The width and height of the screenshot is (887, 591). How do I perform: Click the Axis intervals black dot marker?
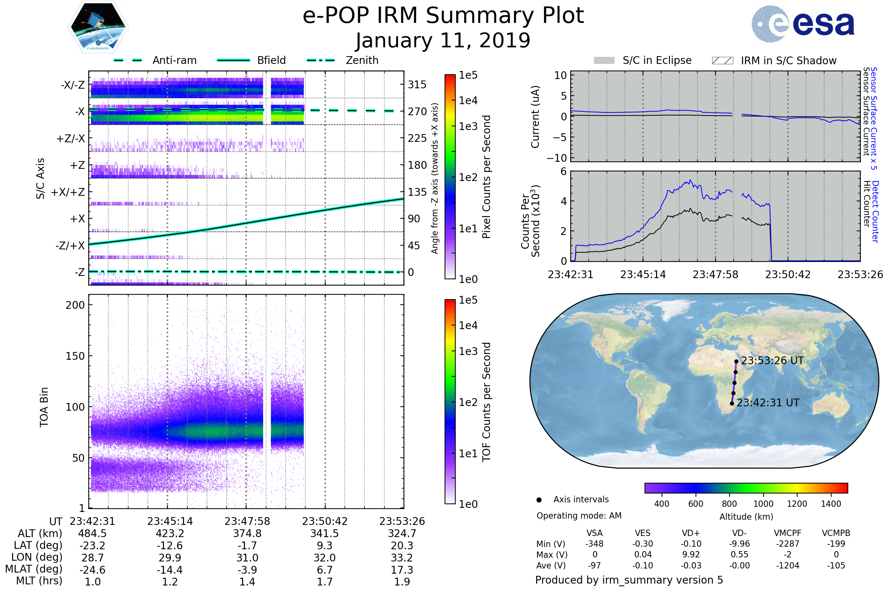coord(539,500)
